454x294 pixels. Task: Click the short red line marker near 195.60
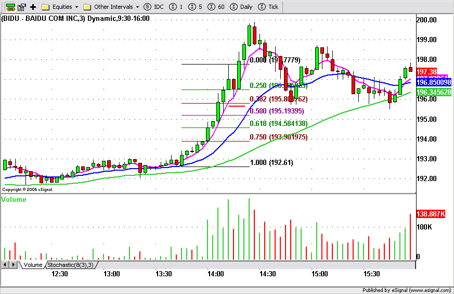click(x=237, y=106)
